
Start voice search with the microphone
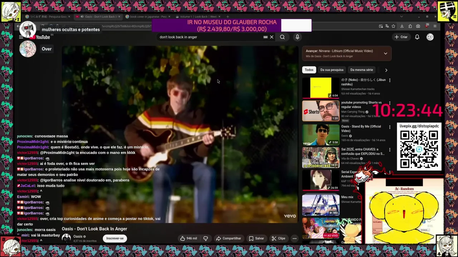[297, 37]
